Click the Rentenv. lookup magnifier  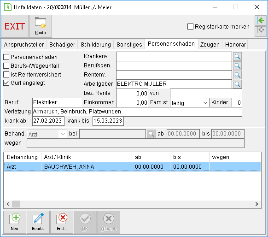point(238,75)
